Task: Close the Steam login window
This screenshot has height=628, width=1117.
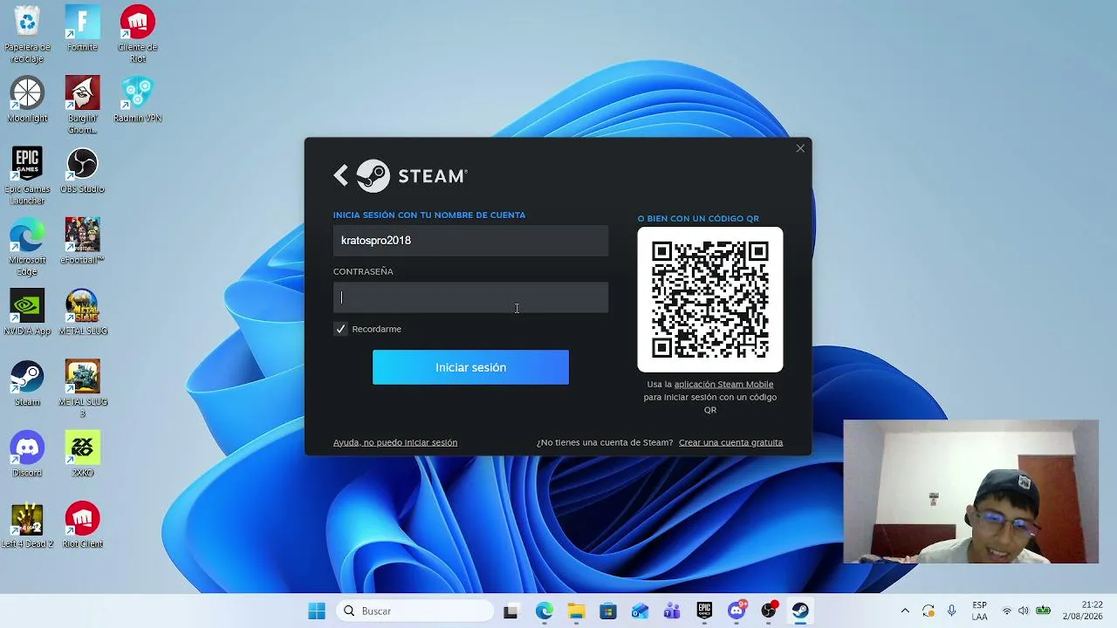Action: coord(800,148)
